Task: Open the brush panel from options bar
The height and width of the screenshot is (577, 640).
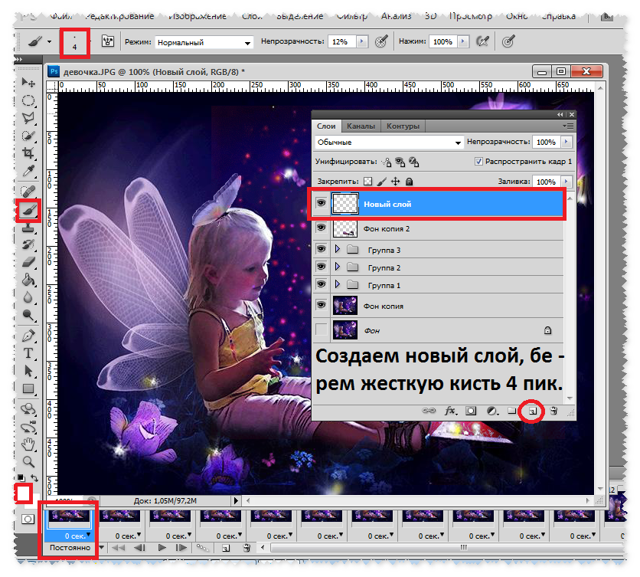Action: (108, 41)
